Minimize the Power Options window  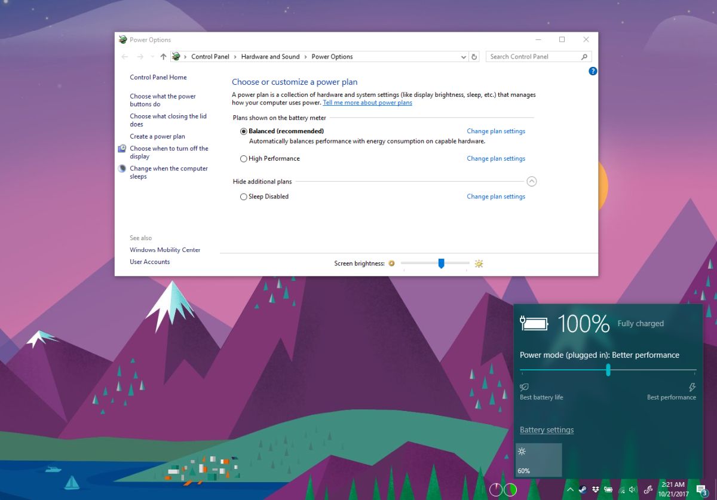538,39
